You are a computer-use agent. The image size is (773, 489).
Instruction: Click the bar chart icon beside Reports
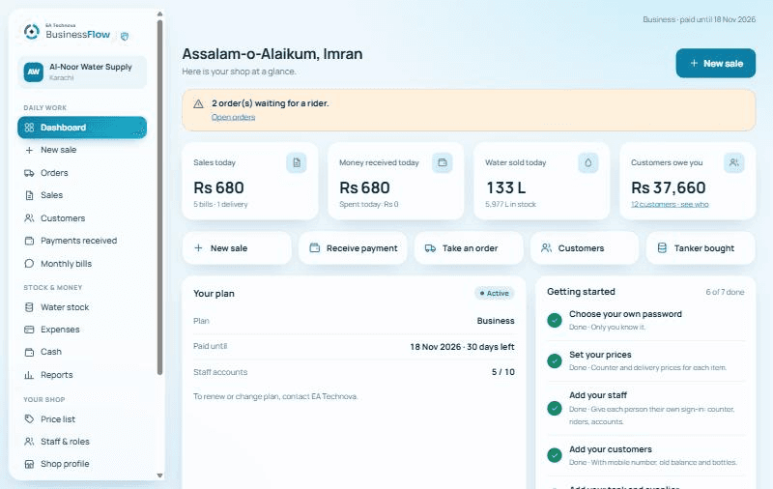[x=29, y=375]
